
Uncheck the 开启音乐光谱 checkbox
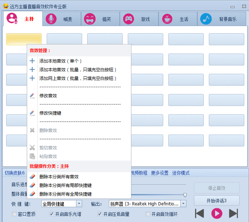pyautogui.click(x=51, y=214)
